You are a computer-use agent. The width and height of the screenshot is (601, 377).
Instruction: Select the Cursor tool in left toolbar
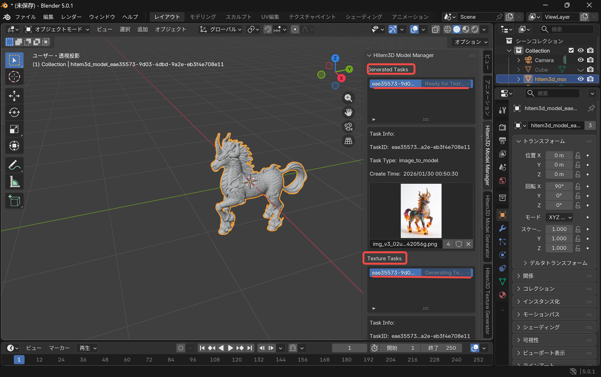coord(14,77)
